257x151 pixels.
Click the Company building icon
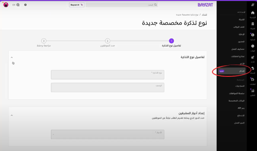click(252, 24)
